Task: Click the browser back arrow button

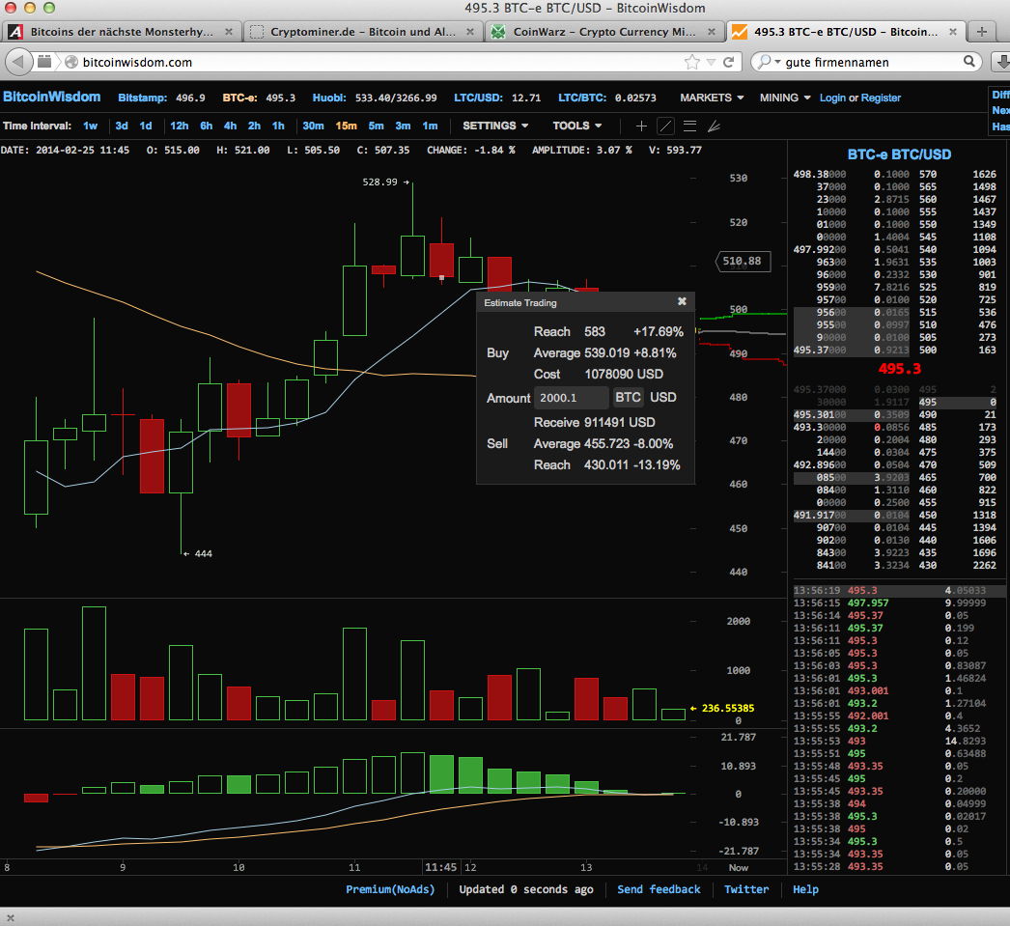Action: tap(18, 62)
